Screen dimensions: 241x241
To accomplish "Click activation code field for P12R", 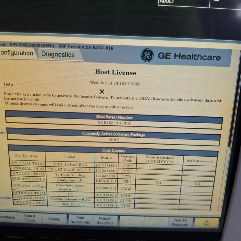I will 199,168.
